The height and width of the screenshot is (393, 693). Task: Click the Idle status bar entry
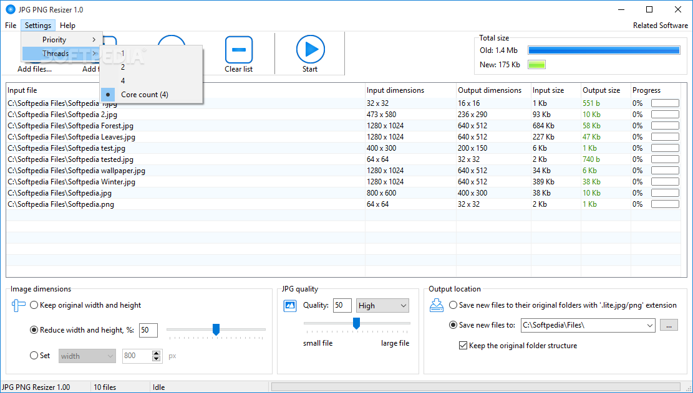pyautogui.click(x=158, y=387)
